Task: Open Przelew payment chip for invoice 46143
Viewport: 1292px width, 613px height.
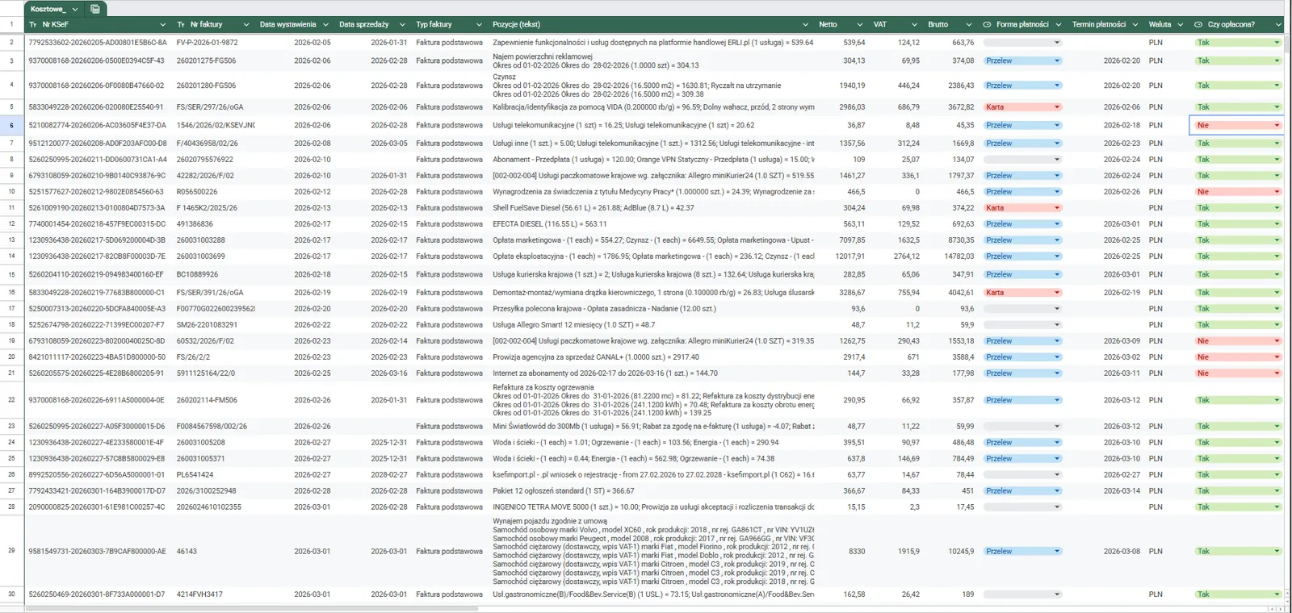Action: tap(1022, 551)
